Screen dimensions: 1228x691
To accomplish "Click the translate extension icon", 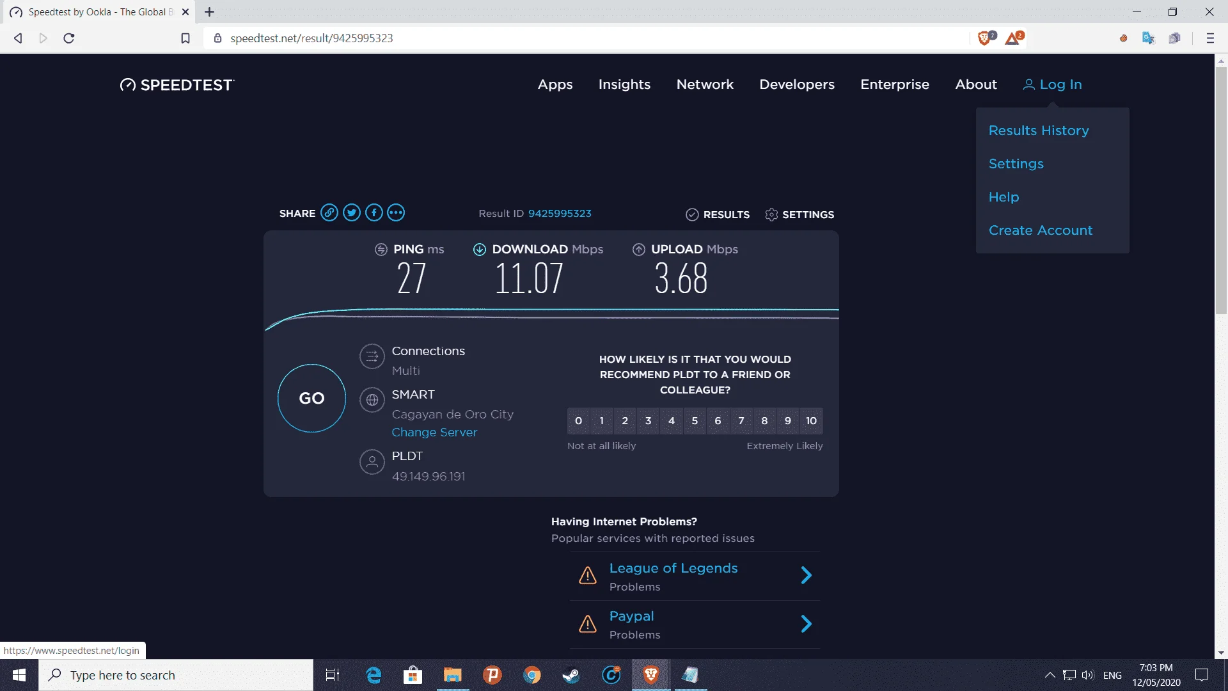I will coord(1148,38).
